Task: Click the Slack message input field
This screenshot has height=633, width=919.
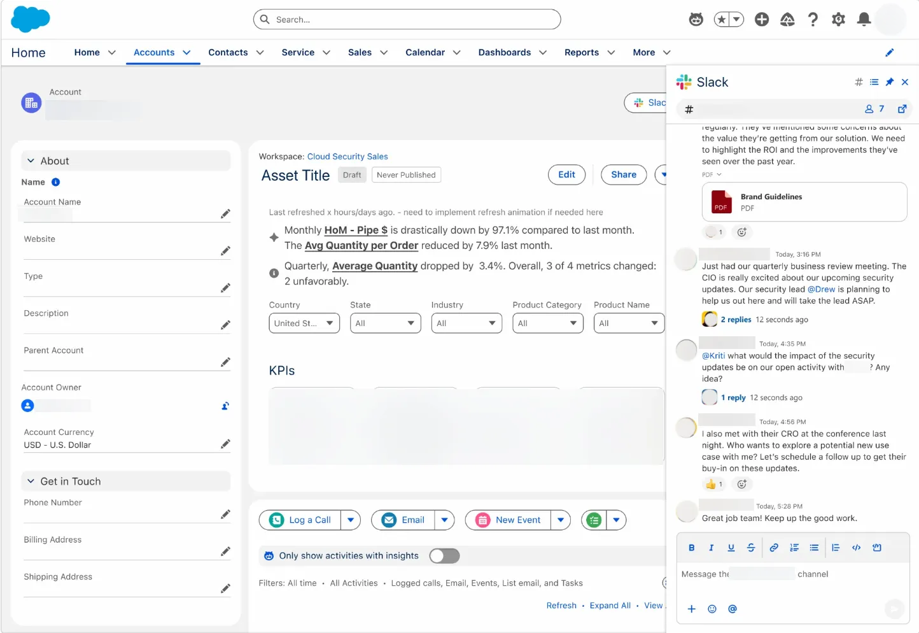Action: (x=793, y=574)
